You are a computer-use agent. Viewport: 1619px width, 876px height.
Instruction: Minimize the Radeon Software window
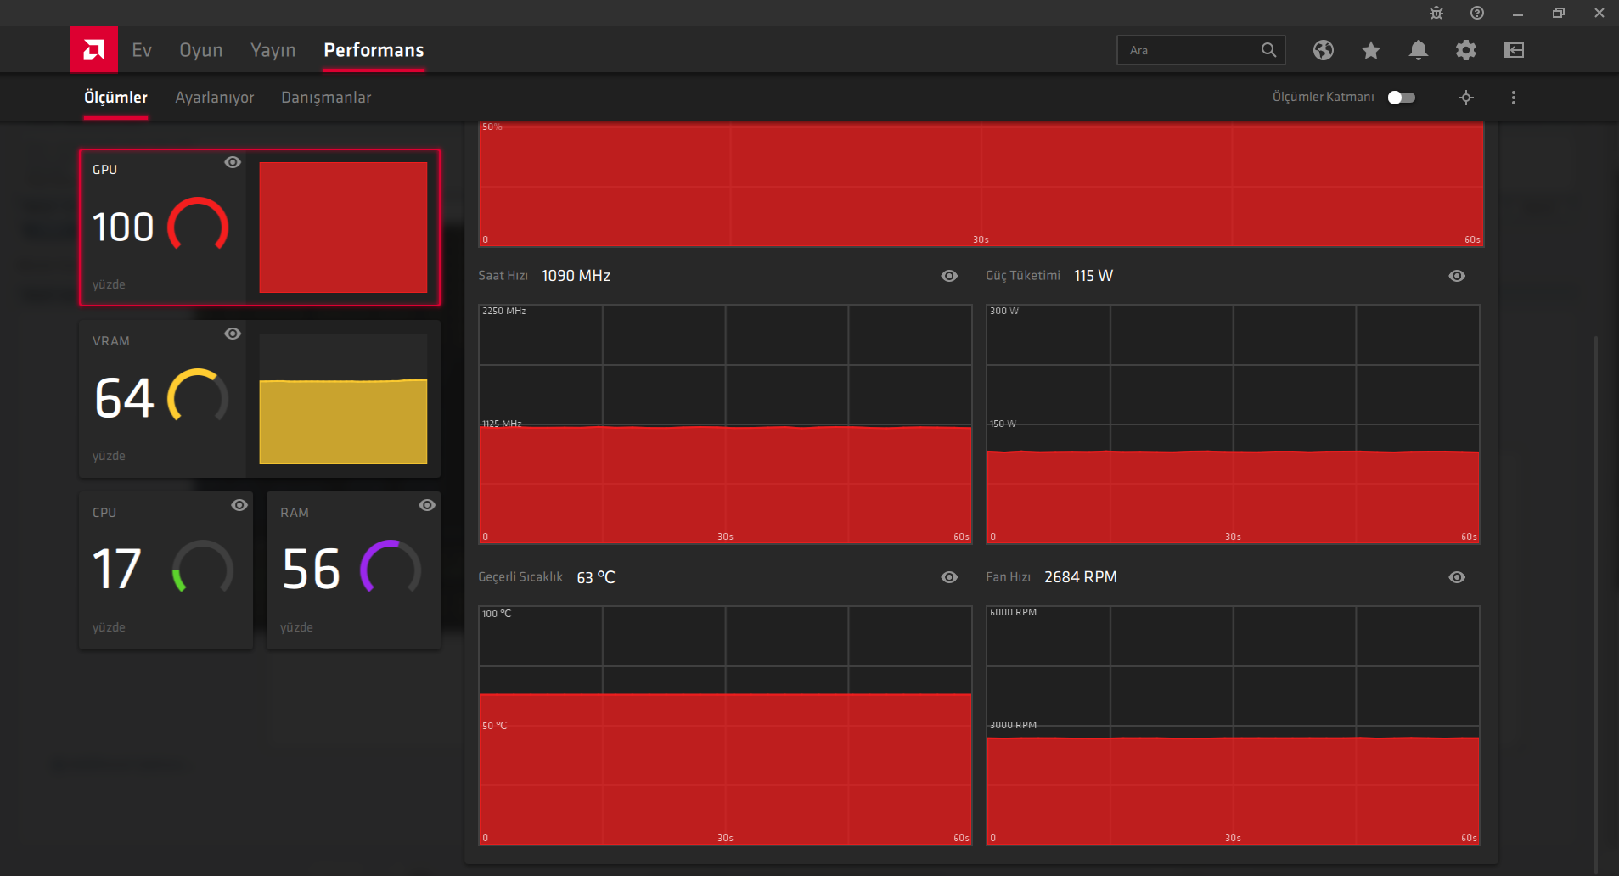click(x=1518, y=14)
